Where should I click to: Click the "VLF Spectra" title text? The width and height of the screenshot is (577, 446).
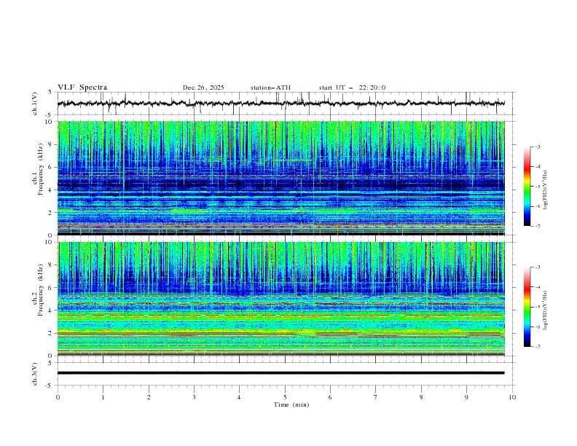[x=82, y=87]
